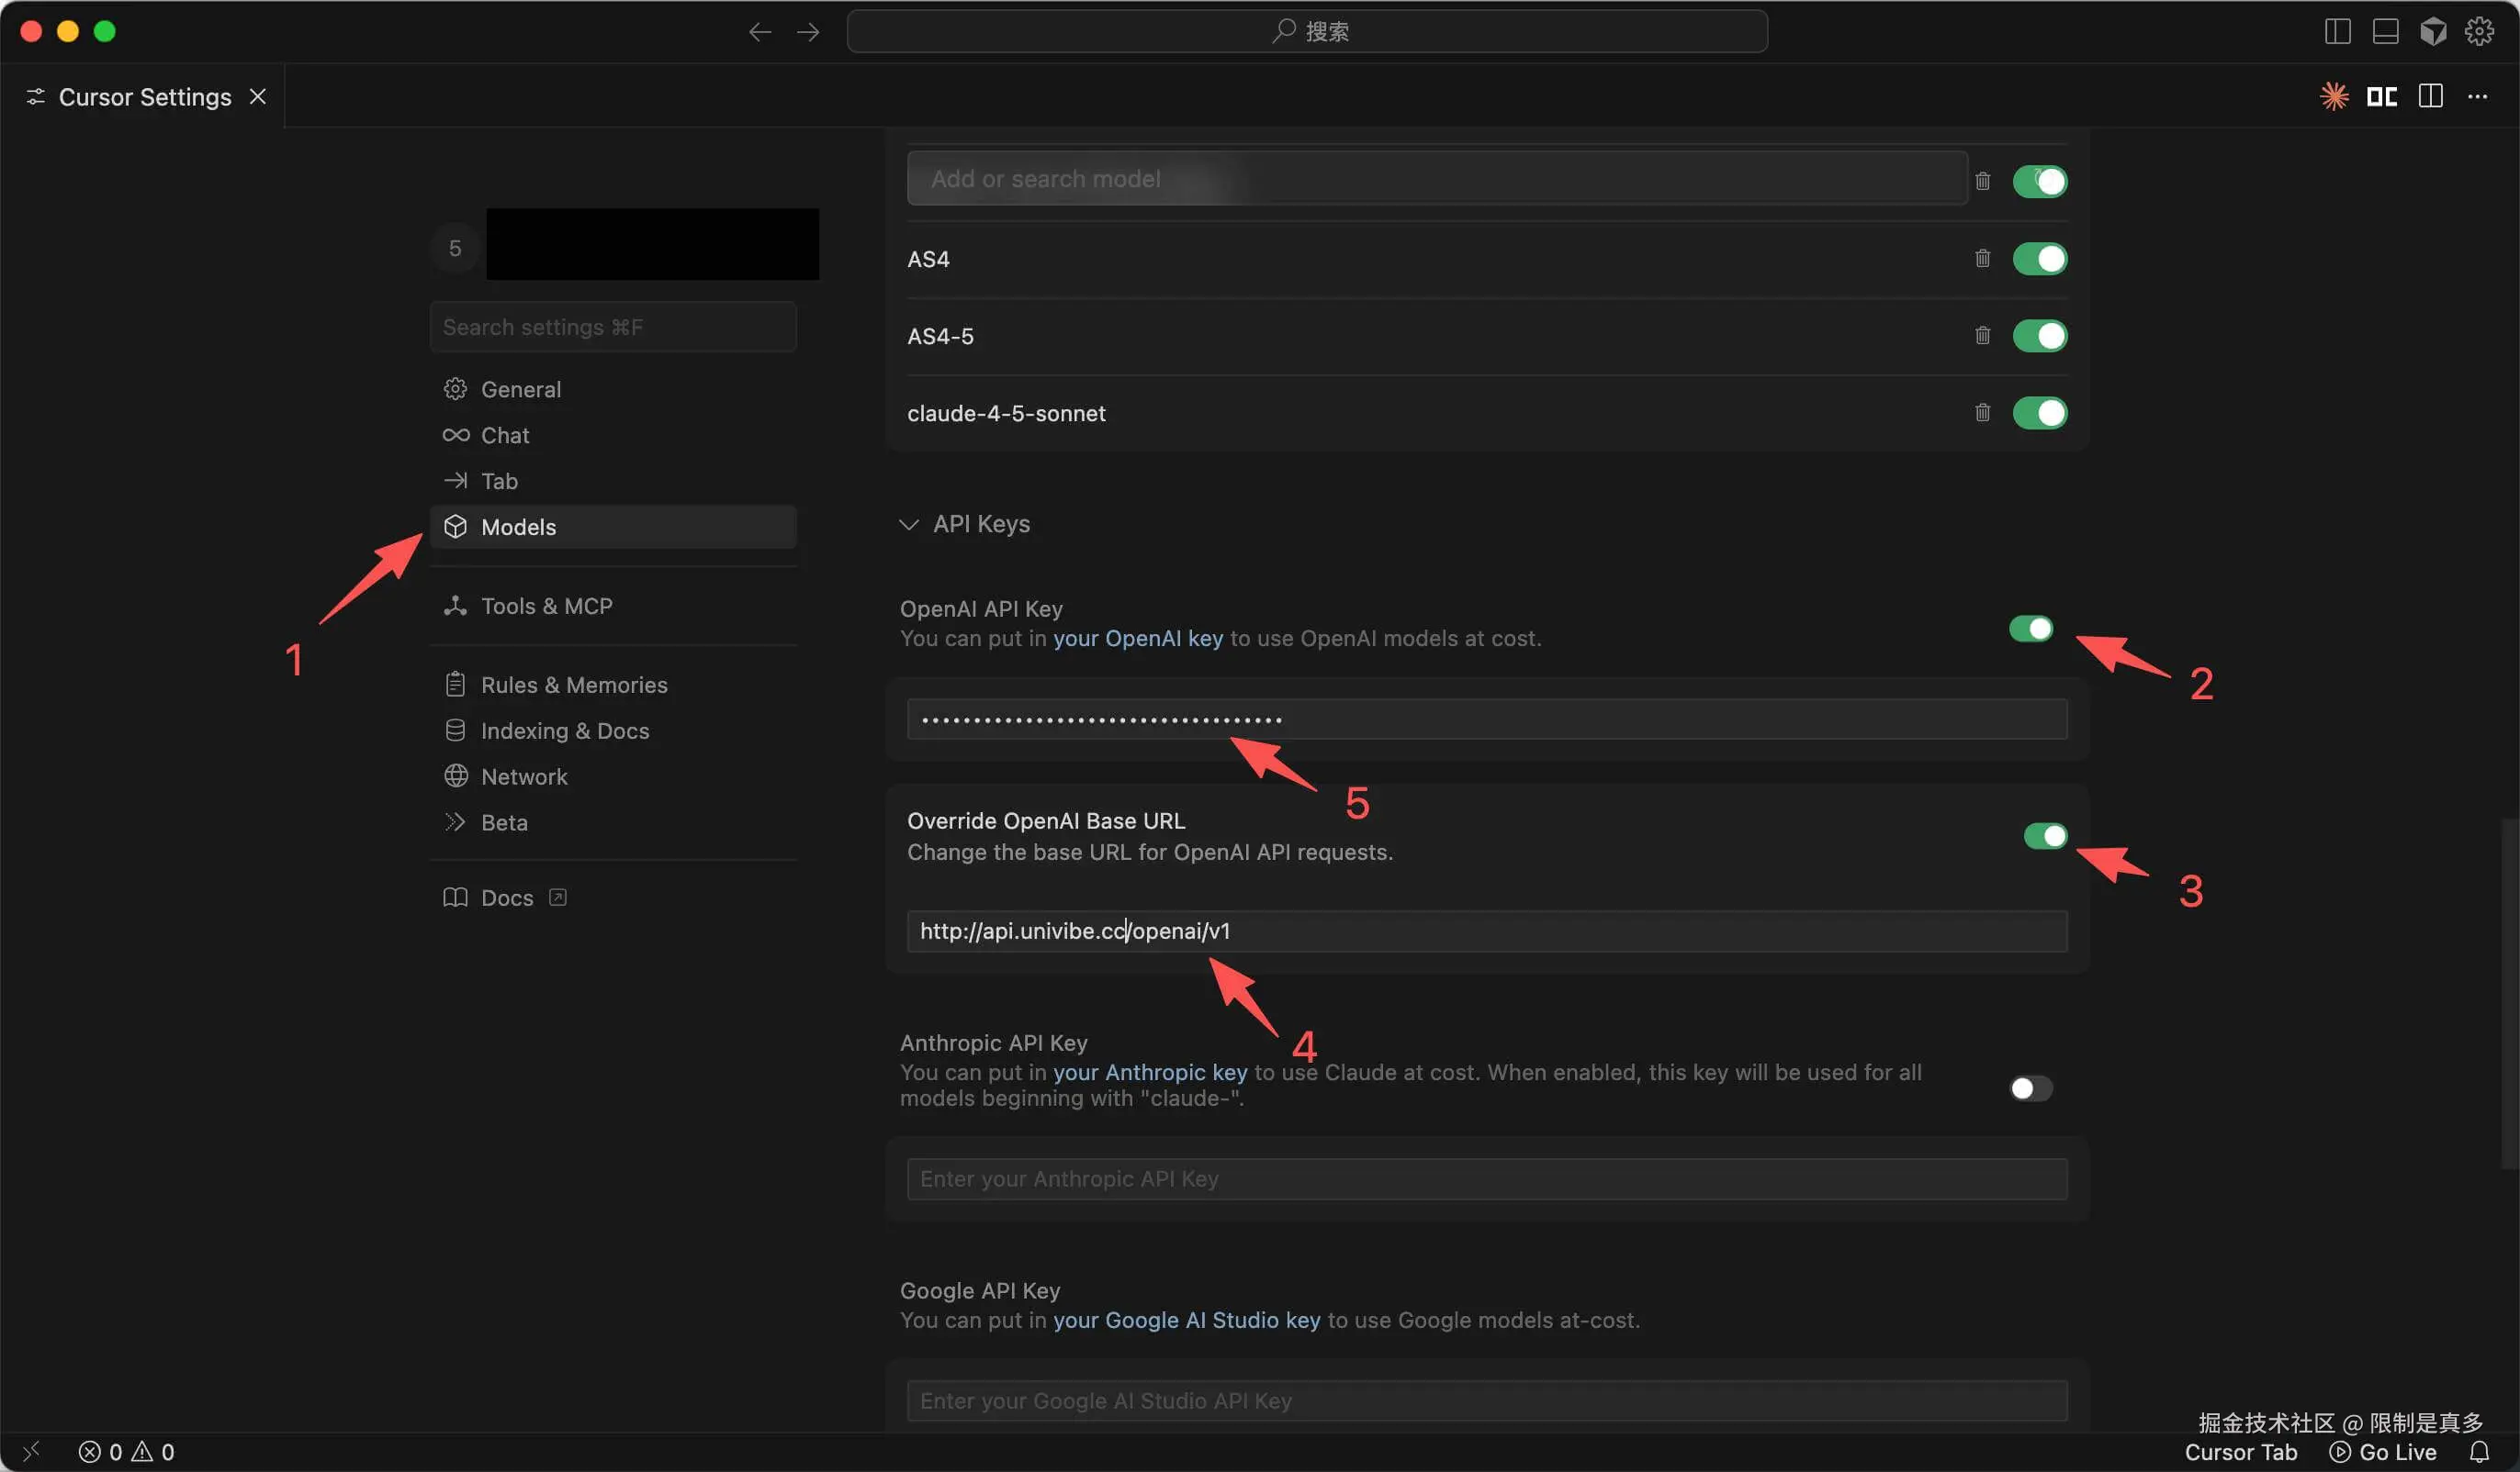Toggle the bottom panel layout icon
This screenshot has width=2520, height=1472.
(x=2386, y=31)
